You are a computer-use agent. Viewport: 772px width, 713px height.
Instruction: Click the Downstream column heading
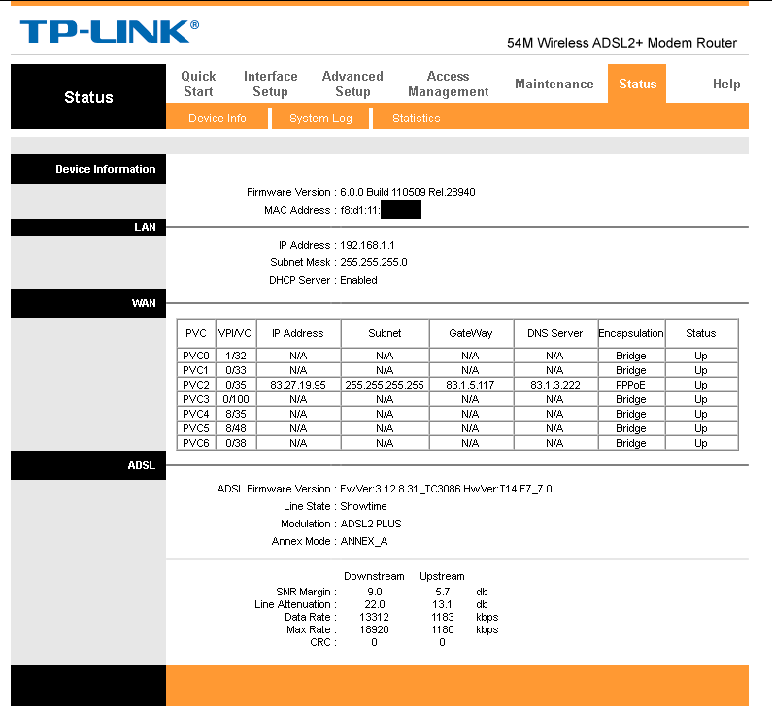374,577
